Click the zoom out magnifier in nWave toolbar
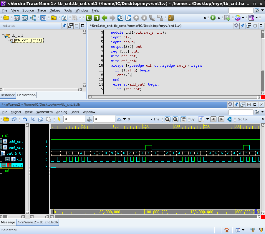This screenshot has height=234, width=265. 167,119
